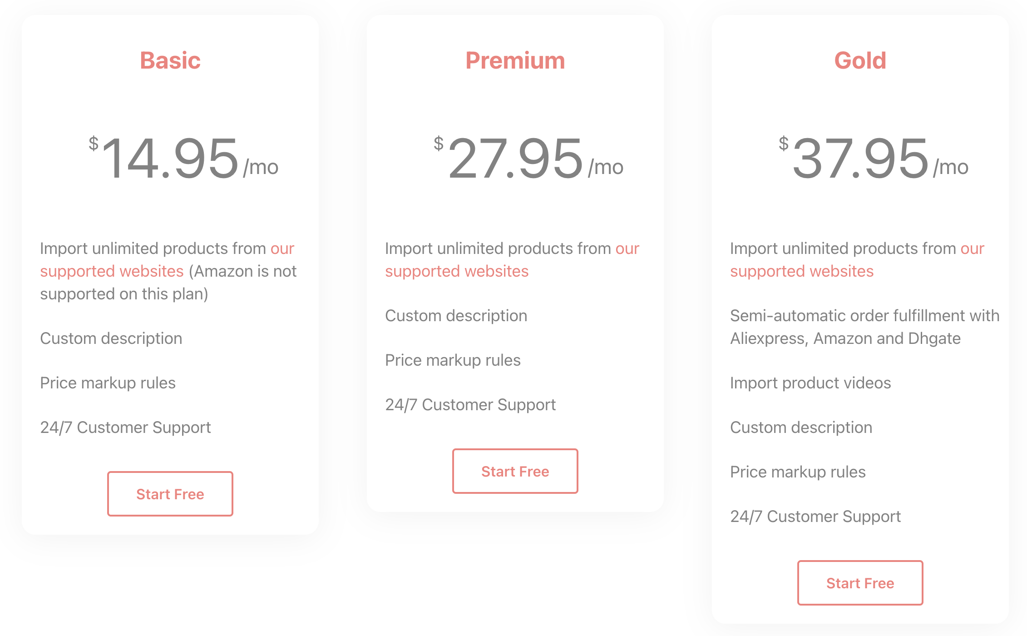Image resolution: width=1027 pixels, height=636 pixels.
Task: Click Start Free on the Gold plan
Action: click(x=860, y=583)
